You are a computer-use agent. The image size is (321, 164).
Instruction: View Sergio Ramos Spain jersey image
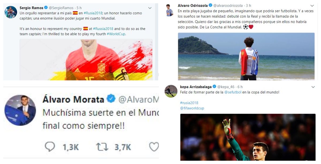[x=86, y=60]
